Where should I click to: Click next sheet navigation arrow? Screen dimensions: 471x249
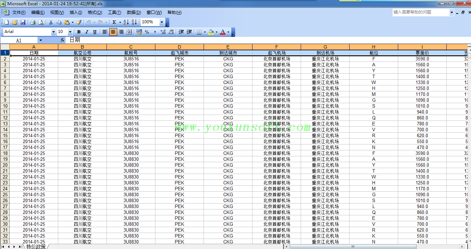pyautogui.click(x=14, y=247)
